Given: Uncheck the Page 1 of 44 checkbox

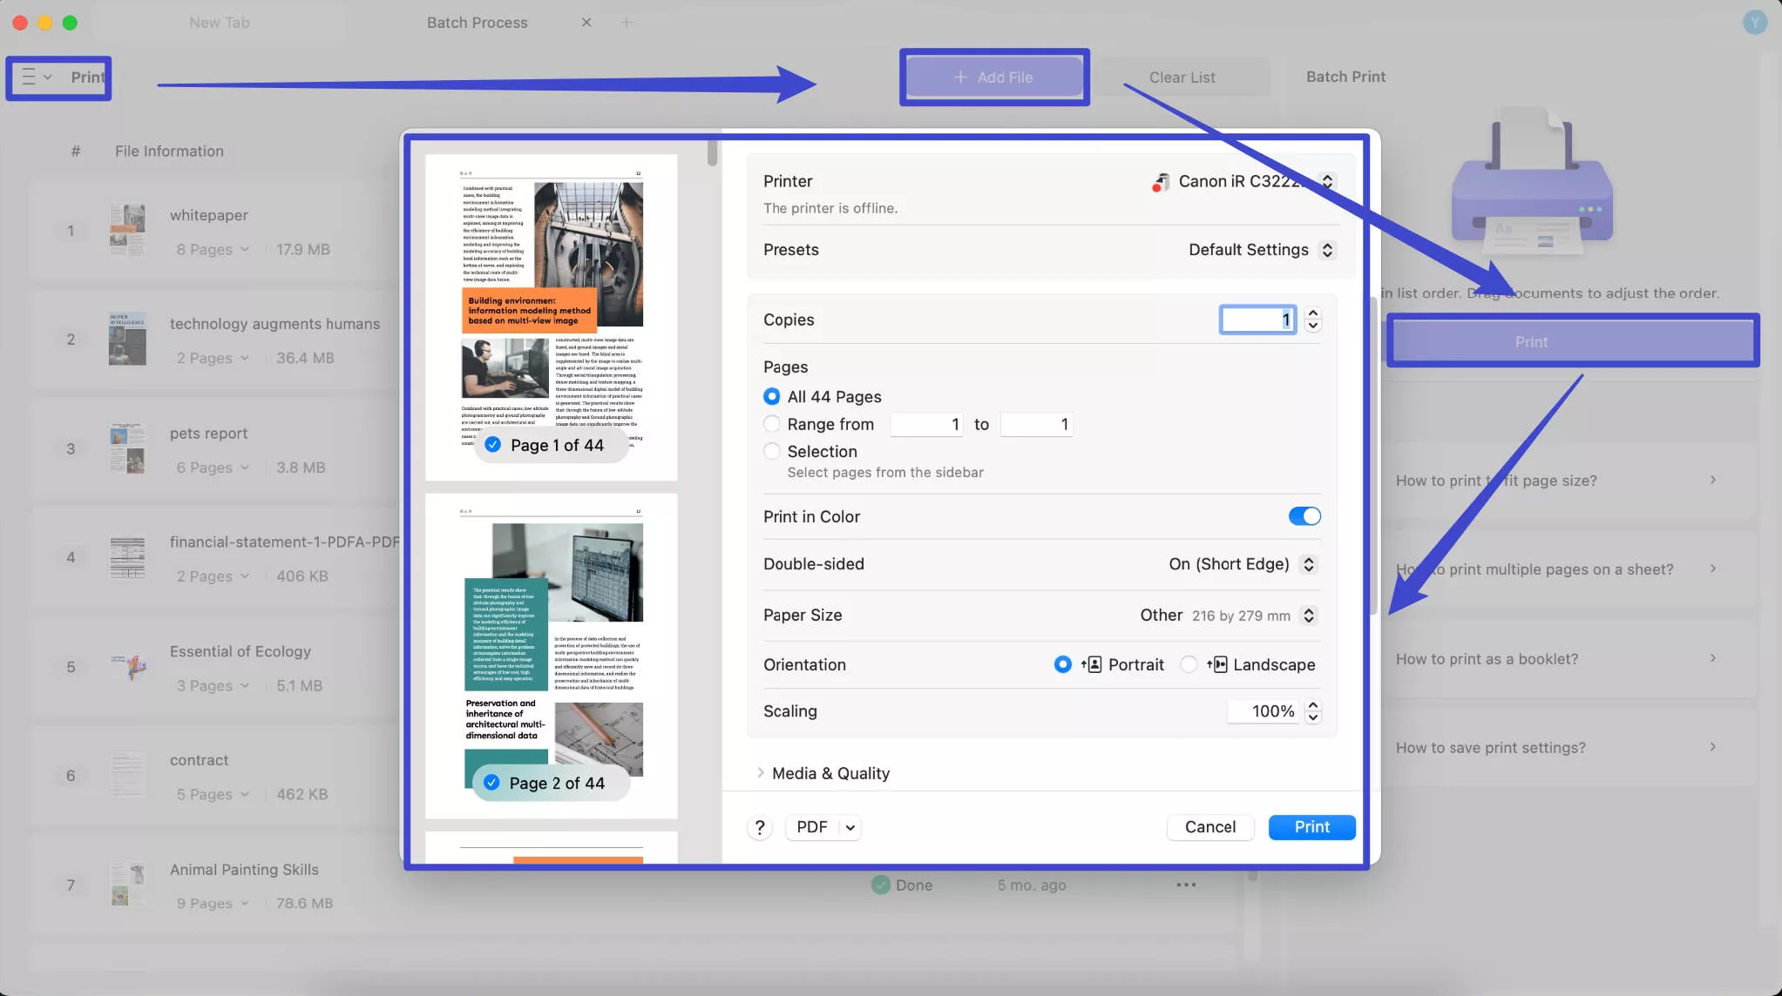Looking at the screenshot, I should coord(493,445).
